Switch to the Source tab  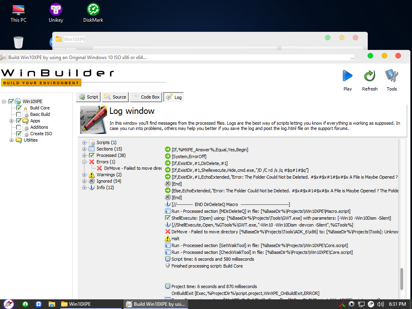coord(115,97)
